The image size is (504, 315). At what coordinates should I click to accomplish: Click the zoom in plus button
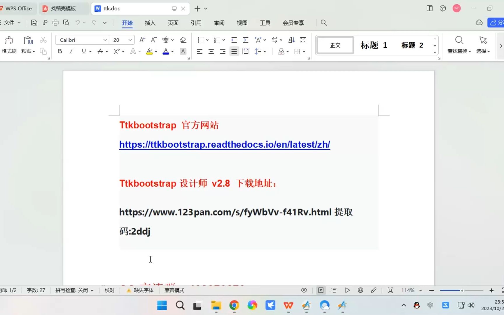(491, 290)
